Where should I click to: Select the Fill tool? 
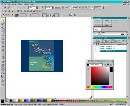point(3,50)
